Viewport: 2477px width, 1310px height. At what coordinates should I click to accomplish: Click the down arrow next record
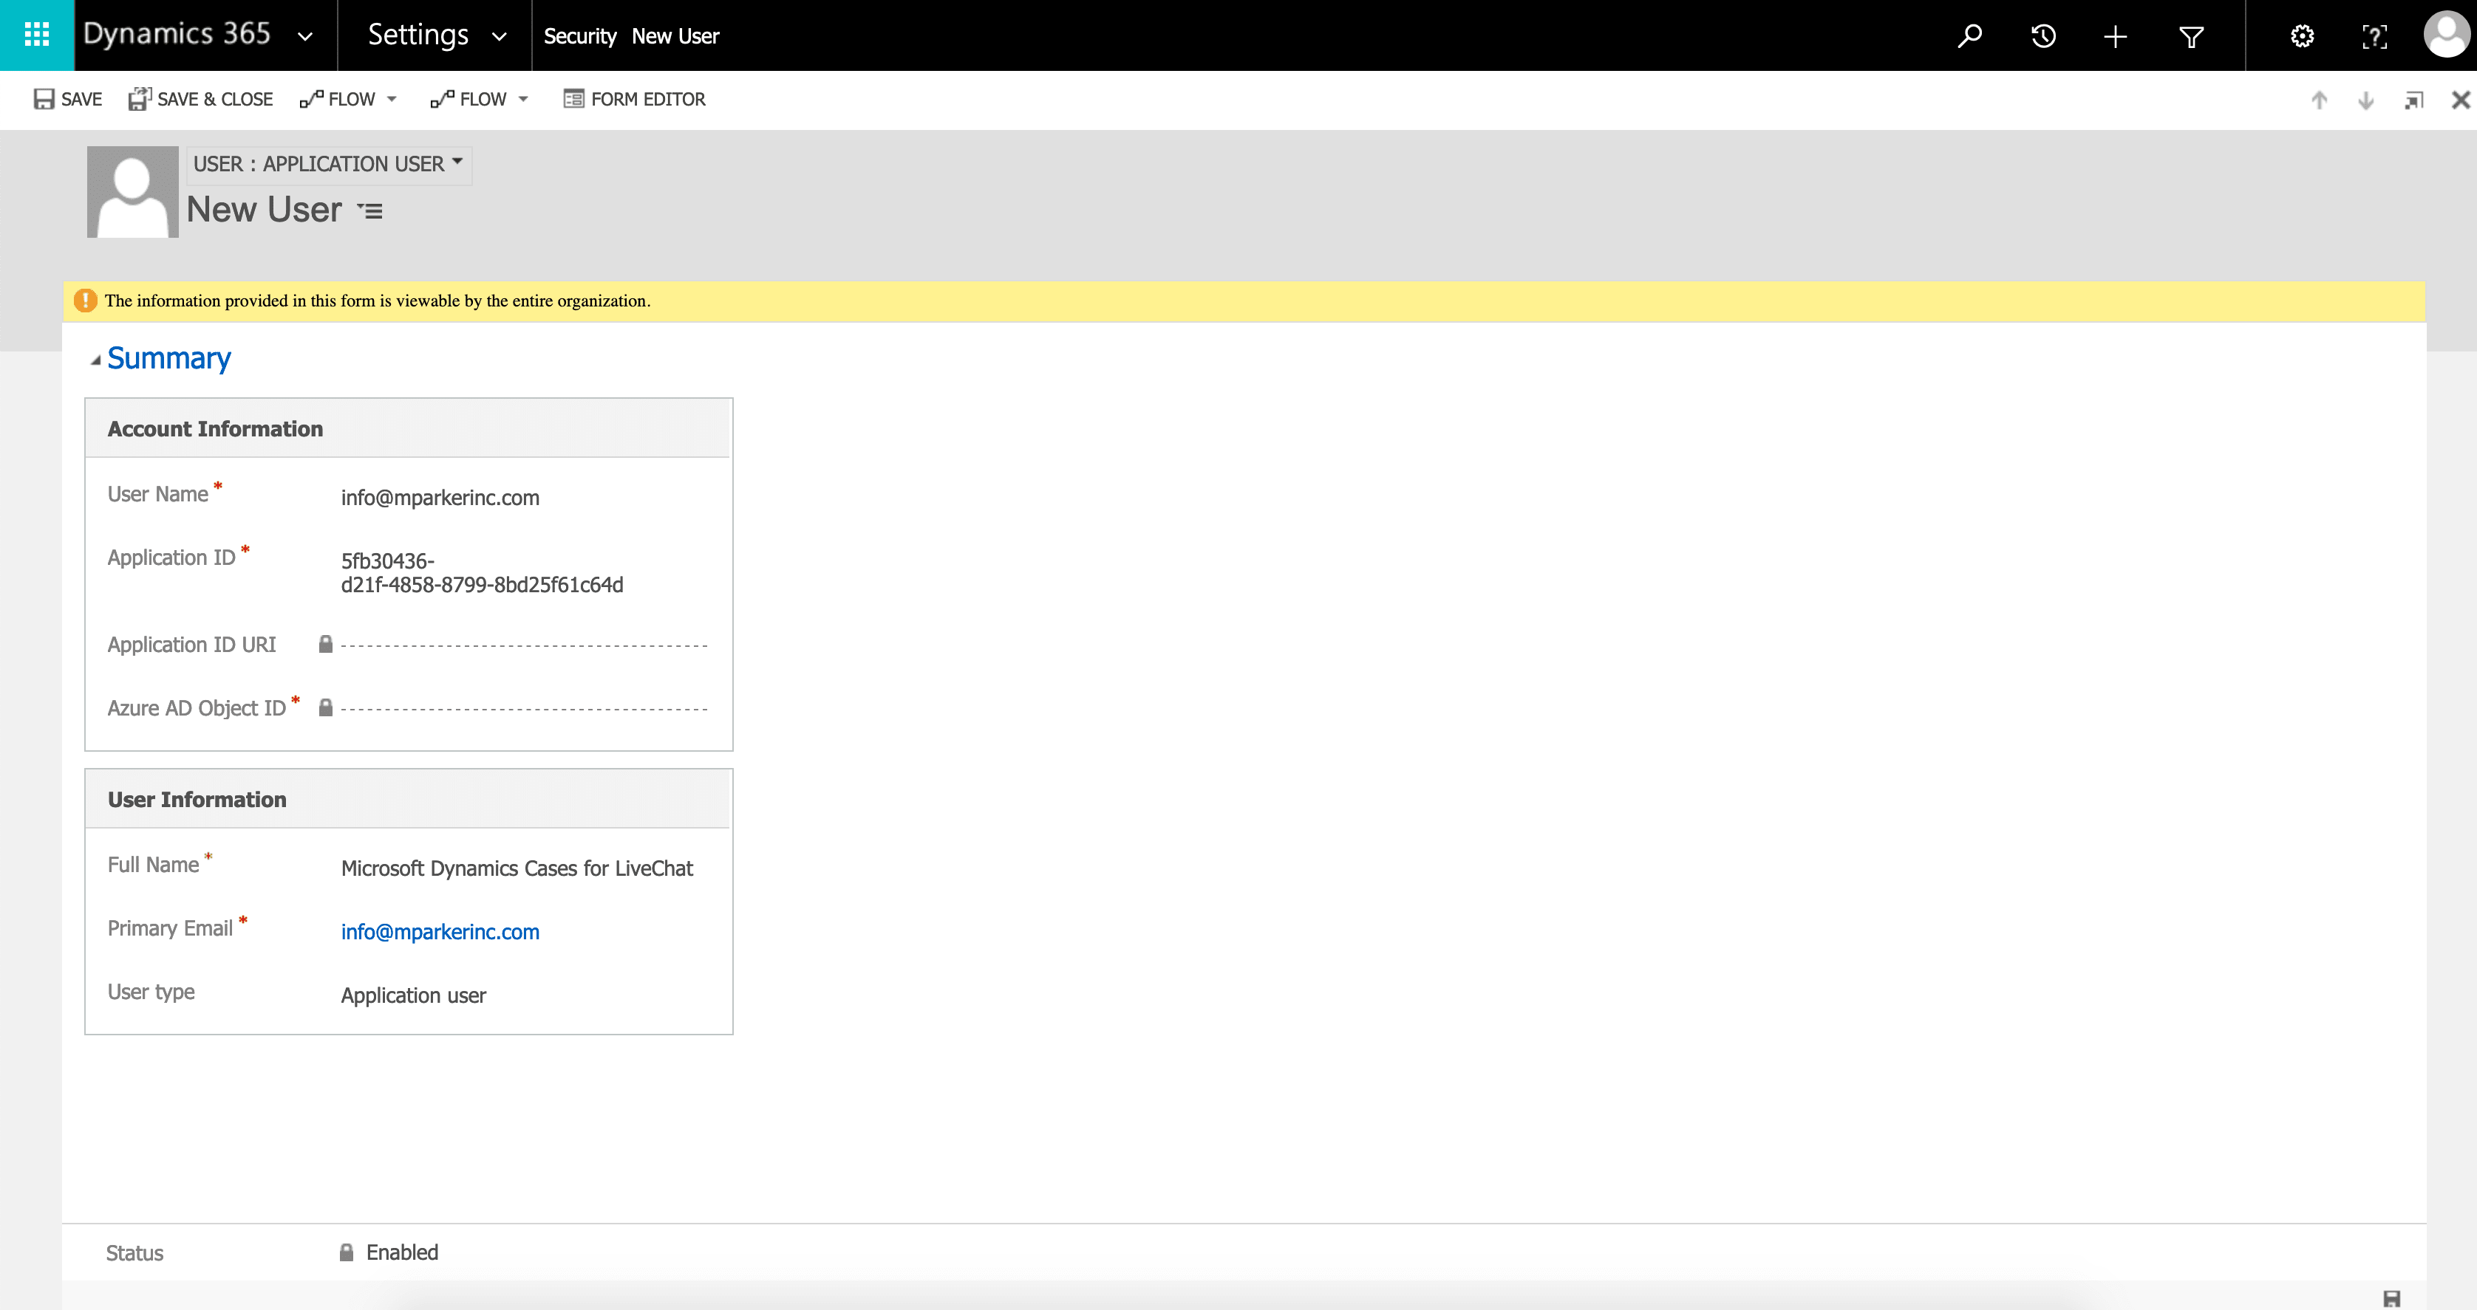[2365, 100]
